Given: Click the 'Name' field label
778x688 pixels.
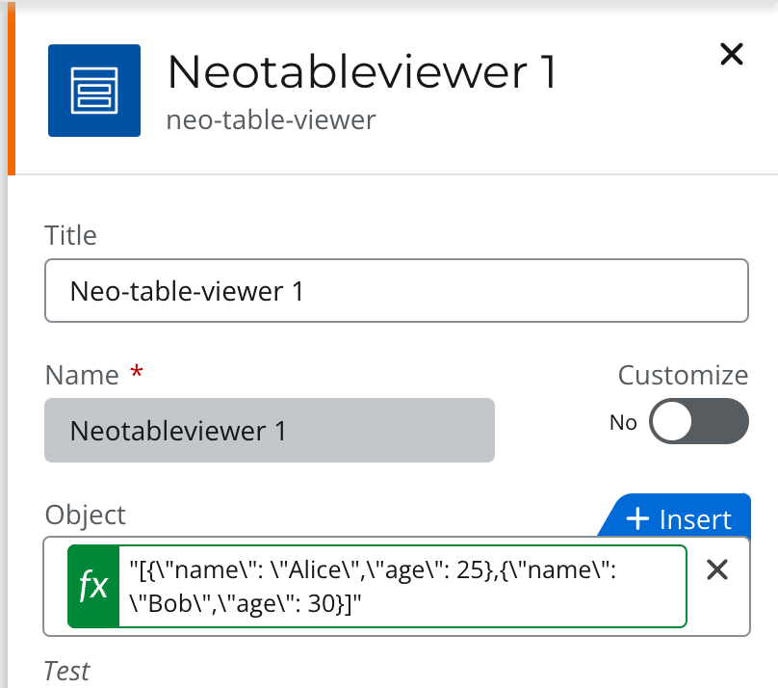Looking at the screenshot, I should (82, 374).
